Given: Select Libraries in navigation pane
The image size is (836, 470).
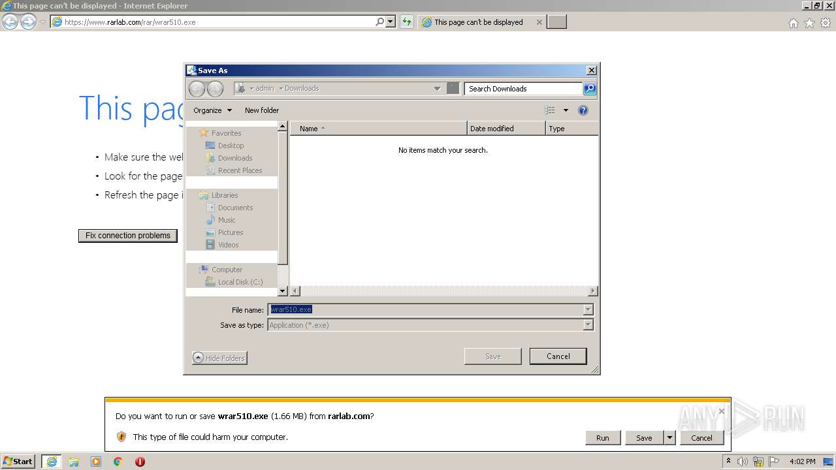Looking at the screenshot, I should (225, 195).
